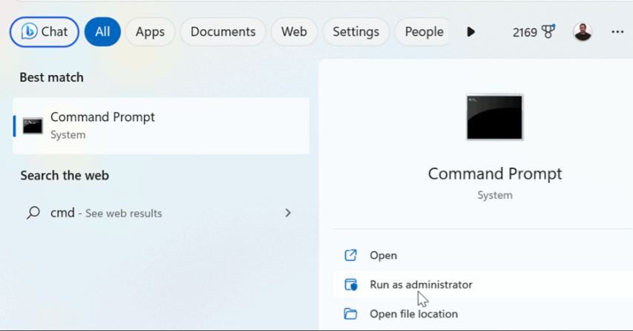Click the large Command Prompt thumbnail

tap(494, 117)
